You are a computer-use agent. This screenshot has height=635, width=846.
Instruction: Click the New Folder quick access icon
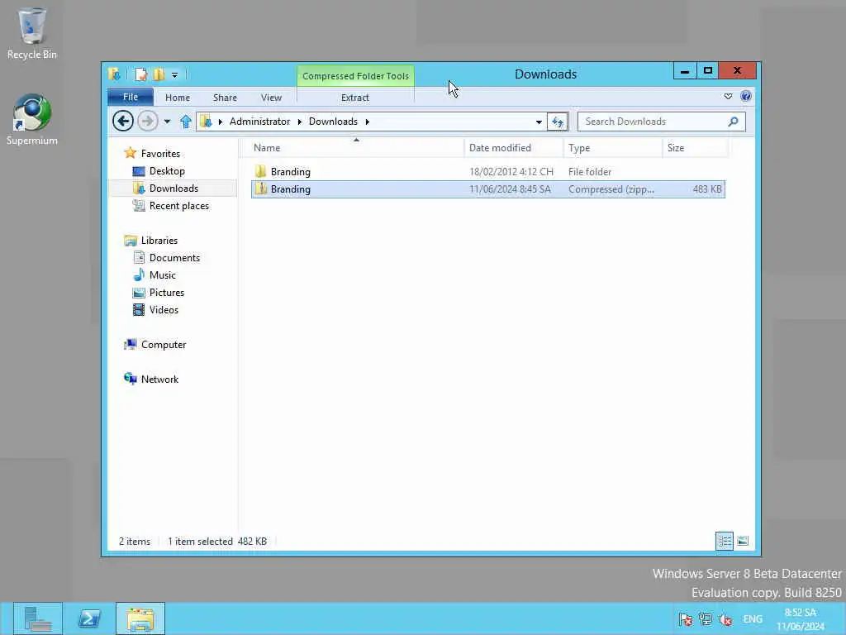[159, 74]
